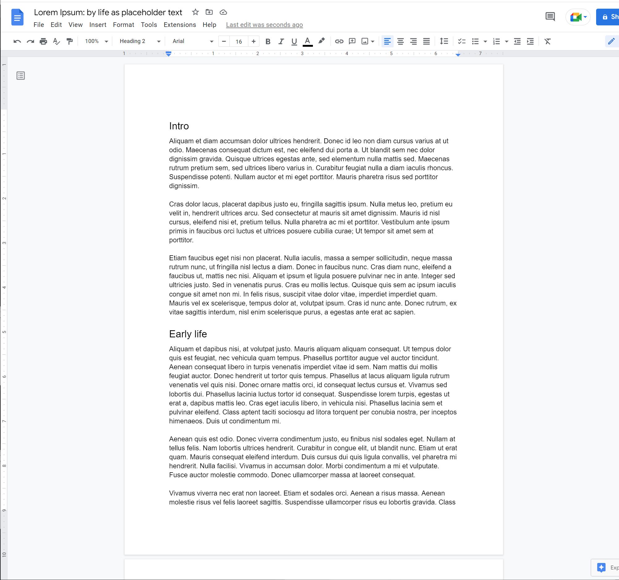Open version history via Last edit link

[264, 25]
